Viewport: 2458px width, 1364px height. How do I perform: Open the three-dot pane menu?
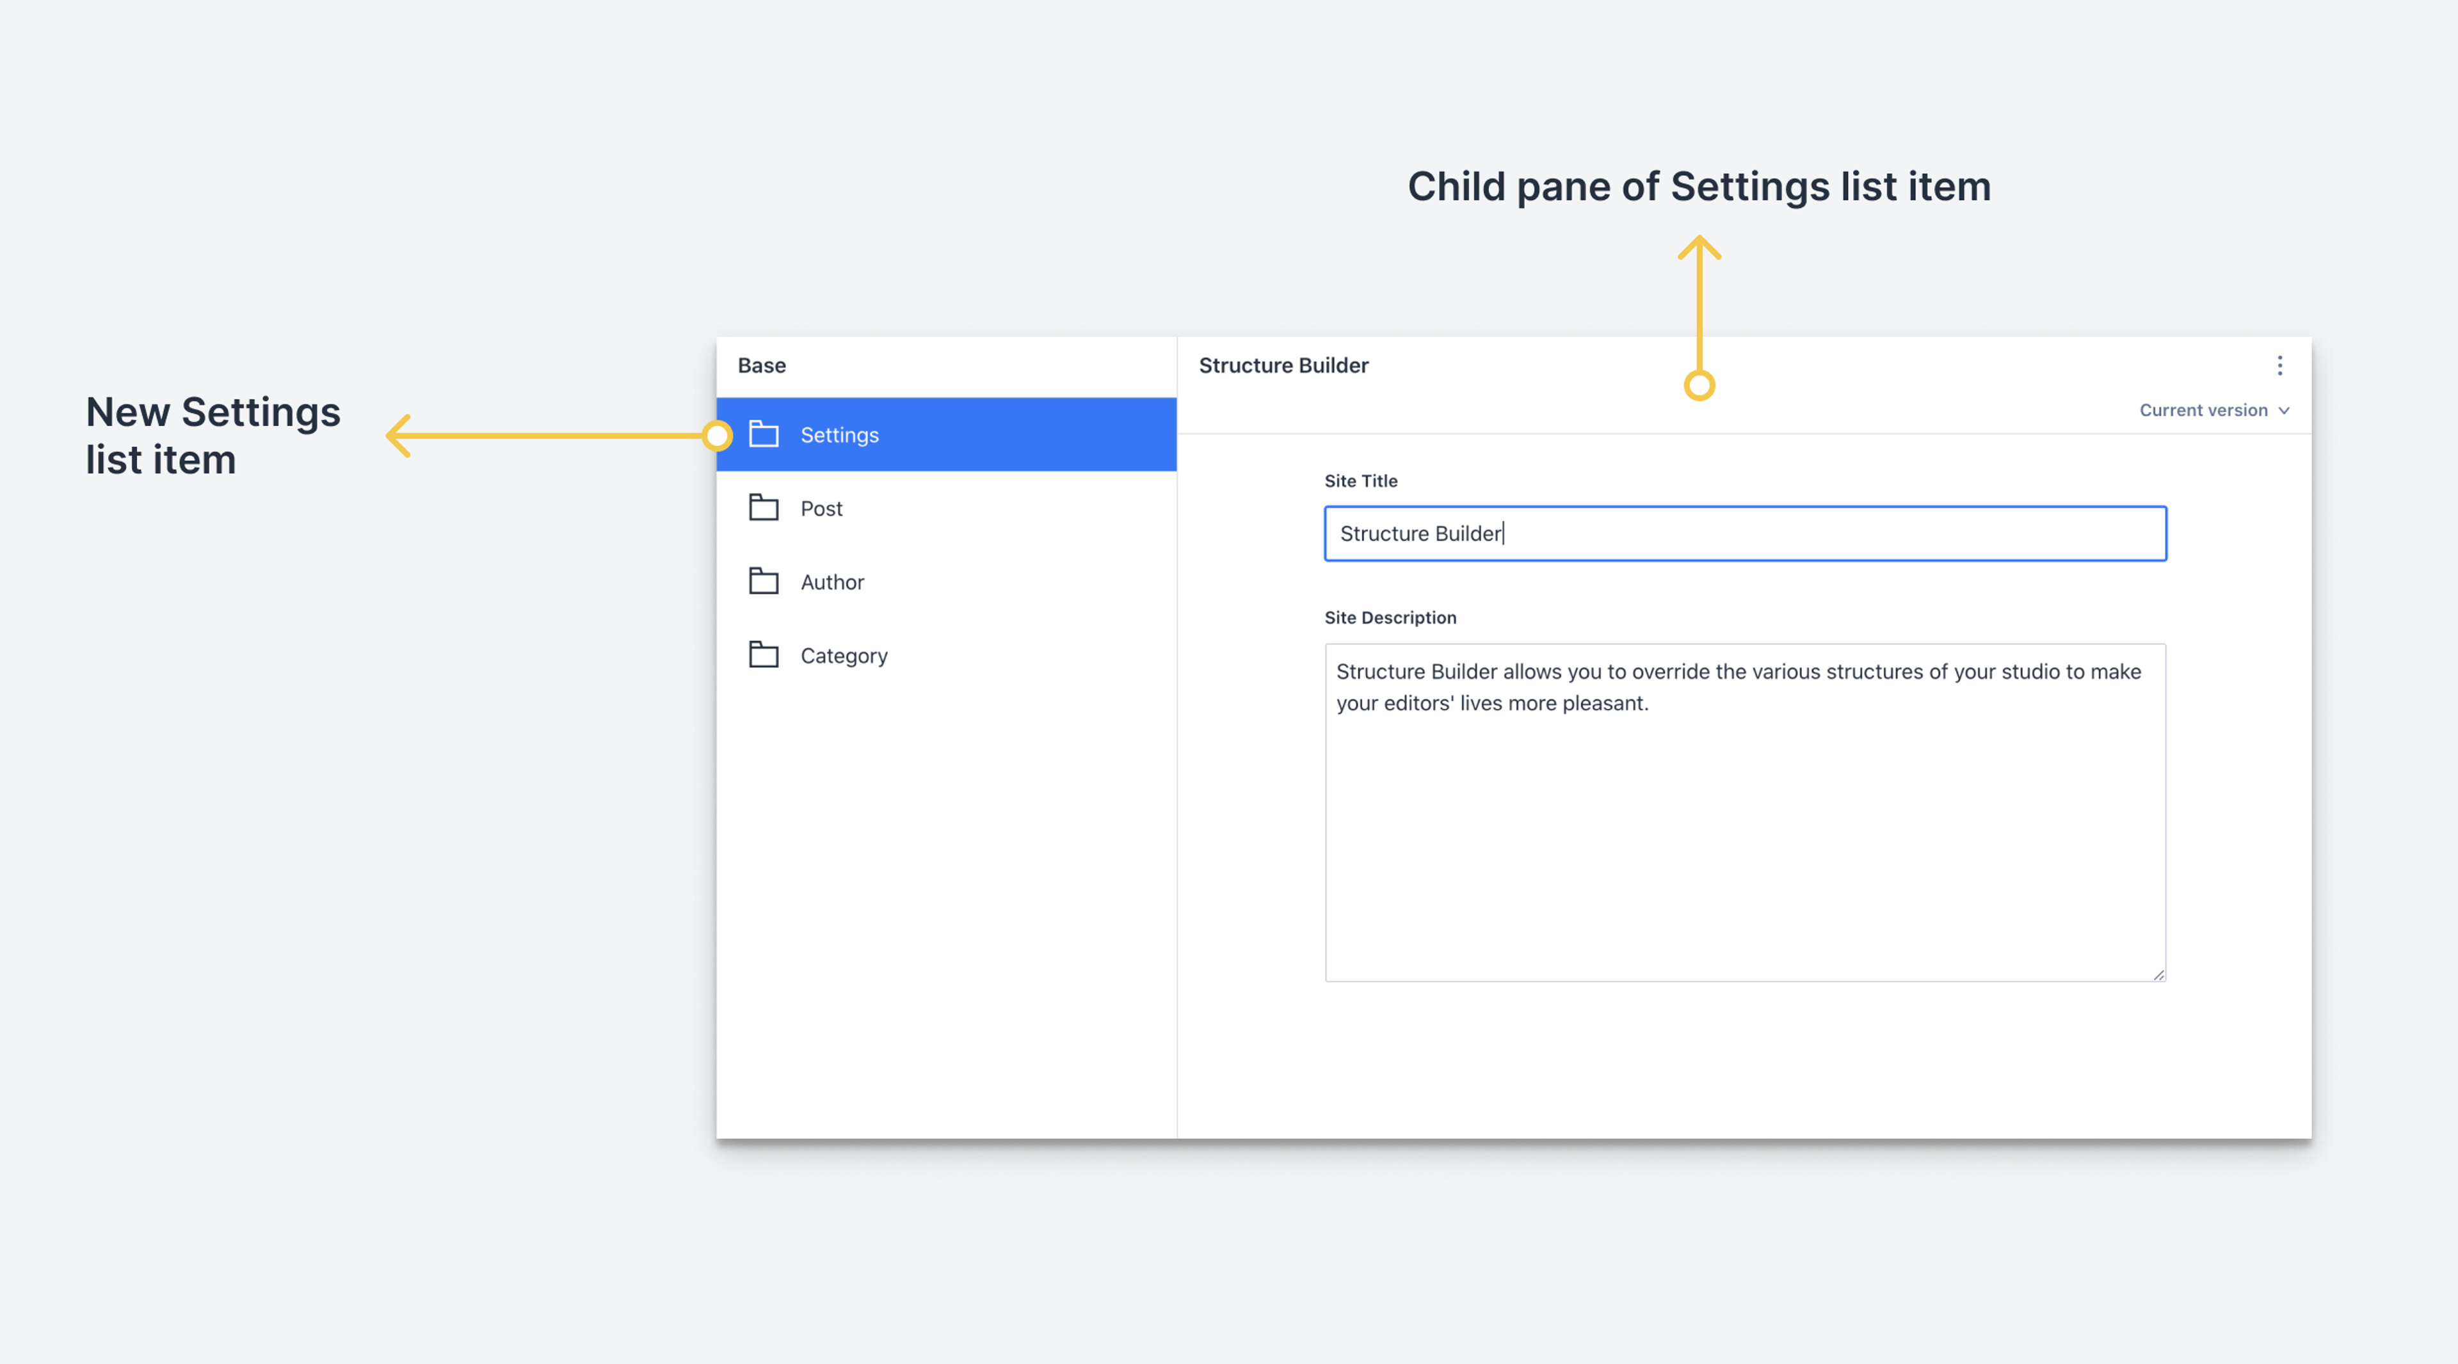tap(2279, 365)
